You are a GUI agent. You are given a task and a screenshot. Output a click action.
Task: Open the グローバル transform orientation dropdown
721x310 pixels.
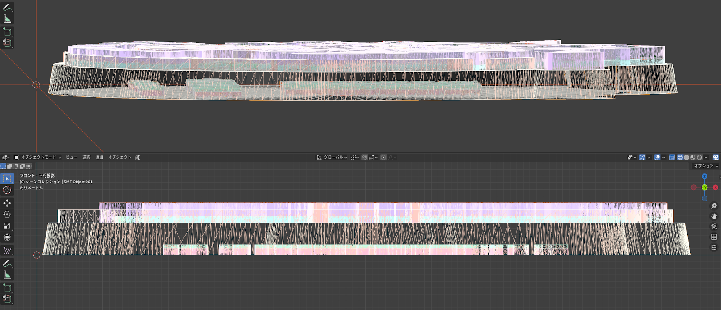(x=332, y=157)
